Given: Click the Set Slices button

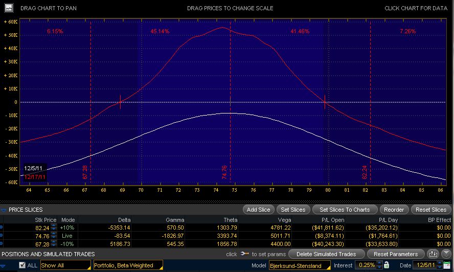Looking at the screenshot, I should [293, 210].
